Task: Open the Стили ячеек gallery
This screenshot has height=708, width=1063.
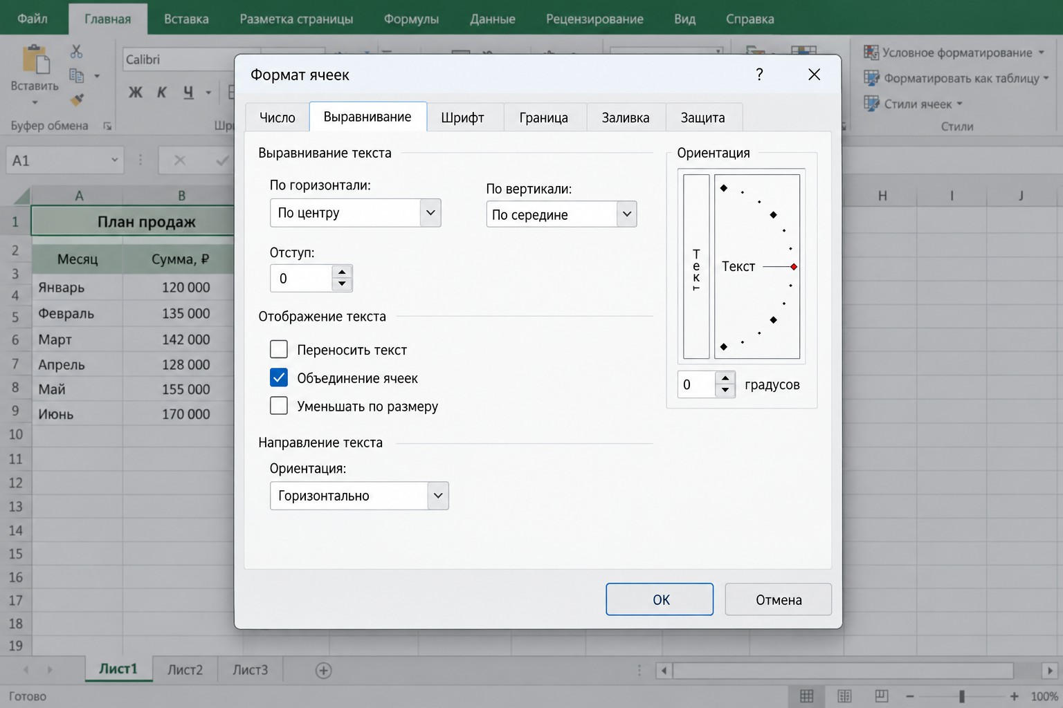Action: 914,104
